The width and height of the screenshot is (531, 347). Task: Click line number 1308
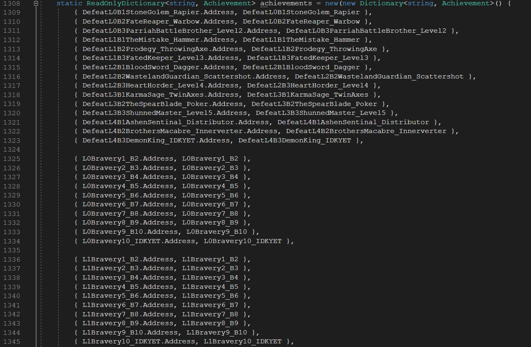click(x=11, y=3)
